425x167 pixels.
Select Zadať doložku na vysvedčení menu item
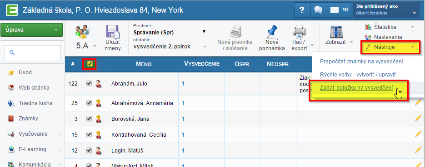point(356,87)
